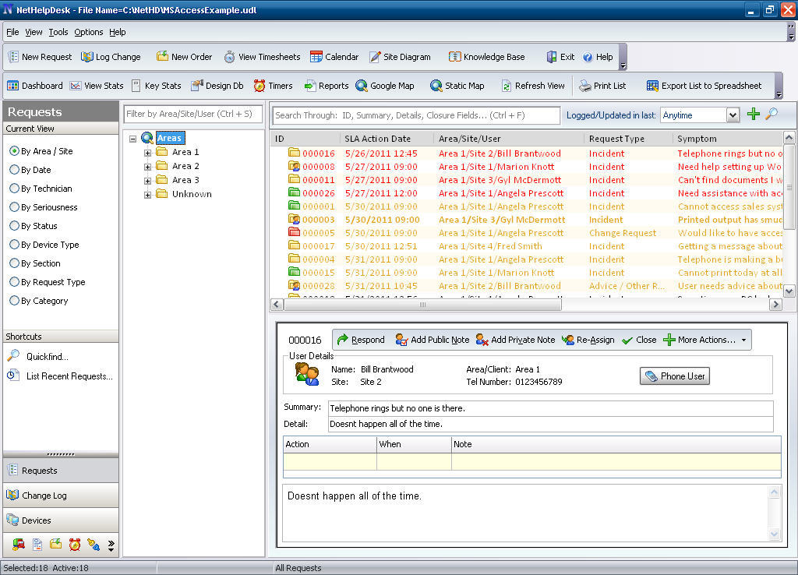Click the detail text box scroll down arrow
The width and height of the screenshot is (798, 575).
pos(774,534)
